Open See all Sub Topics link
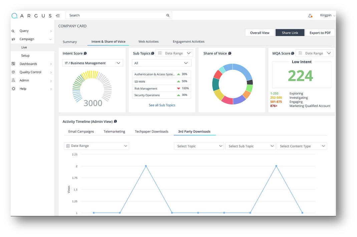357x237 pixels. tap(162, 105)
